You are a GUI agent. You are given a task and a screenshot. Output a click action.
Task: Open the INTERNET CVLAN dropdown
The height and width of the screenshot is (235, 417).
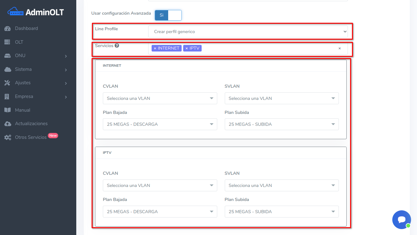coord(160,98)
